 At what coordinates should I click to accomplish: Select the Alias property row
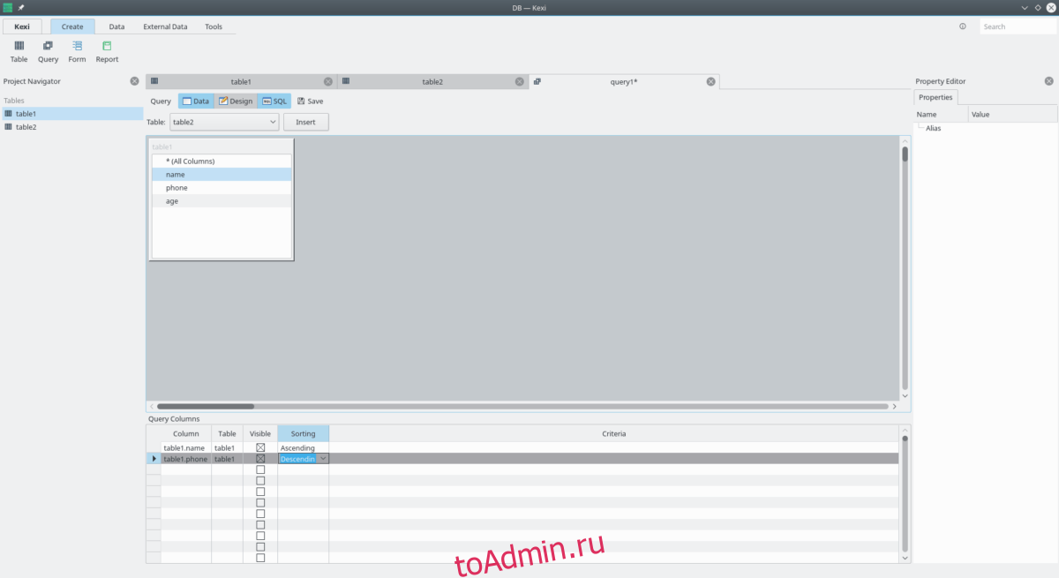[x=985, y=128]
